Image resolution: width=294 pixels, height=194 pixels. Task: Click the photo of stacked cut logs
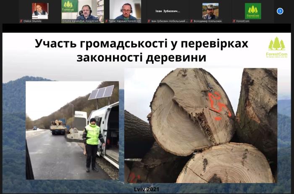[201, 125]
